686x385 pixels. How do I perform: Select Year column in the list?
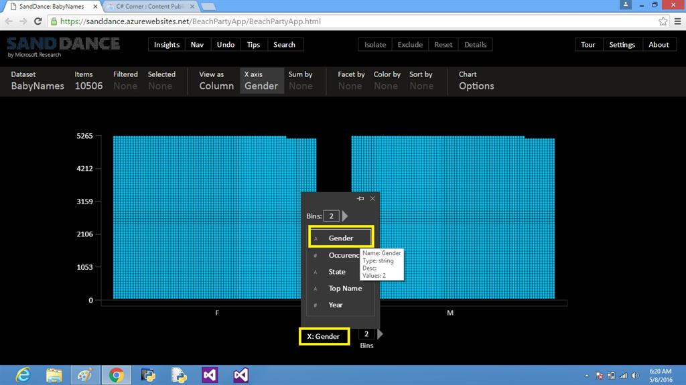341,305
